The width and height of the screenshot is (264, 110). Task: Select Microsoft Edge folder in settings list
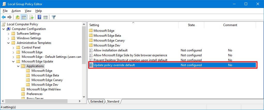click(x=104, y=31)
